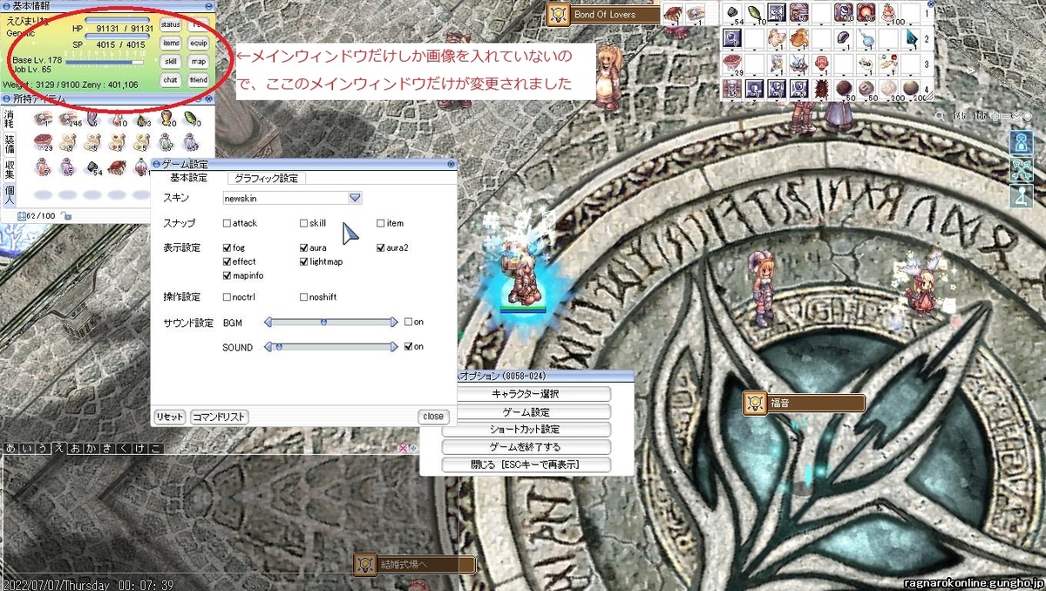Click the red spiky item in shortcut row 4
The image size is (1046, 591).
pos(820,88)
